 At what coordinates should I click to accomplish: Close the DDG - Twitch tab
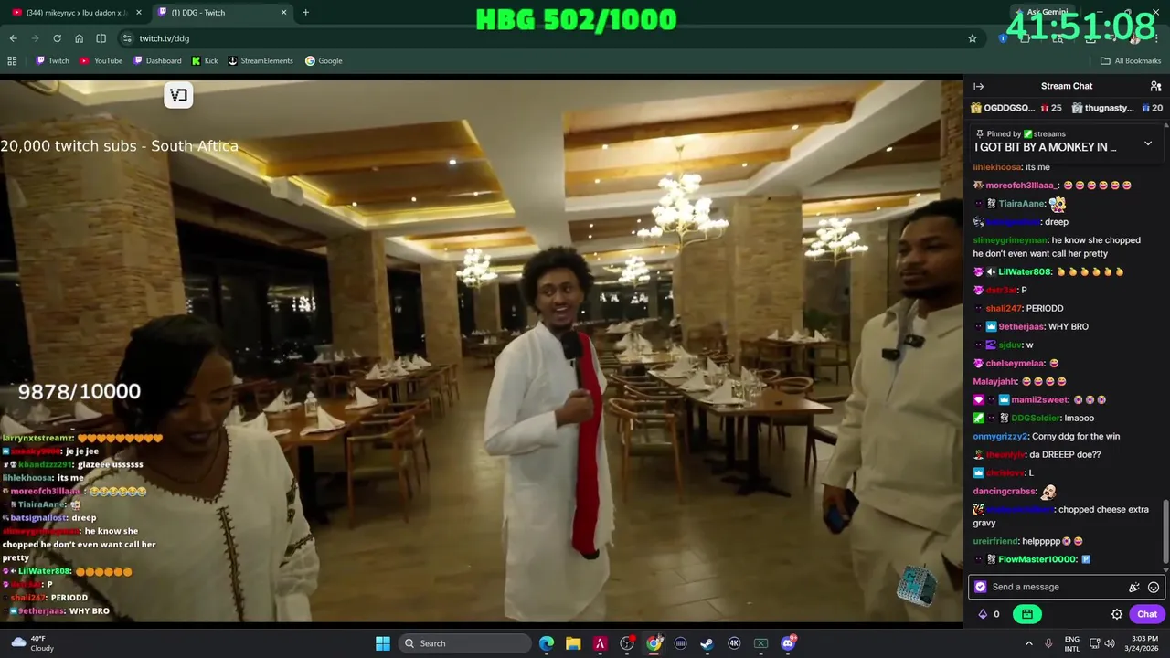pos(283,12)
